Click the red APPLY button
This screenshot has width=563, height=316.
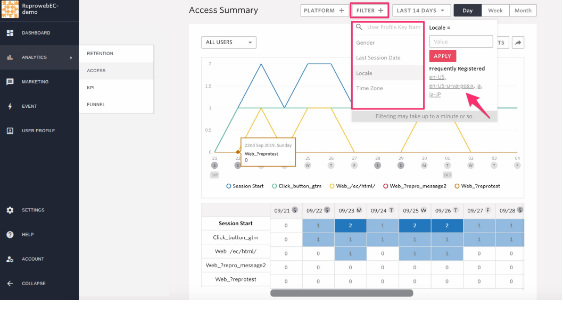[442, 56]
